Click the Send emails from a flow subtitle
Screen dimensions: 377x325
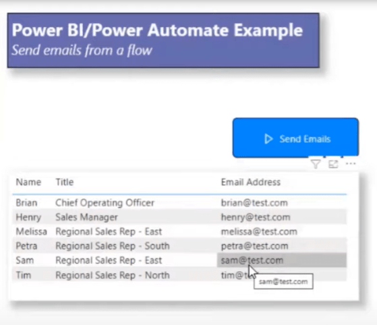click(x=82, y=51)
